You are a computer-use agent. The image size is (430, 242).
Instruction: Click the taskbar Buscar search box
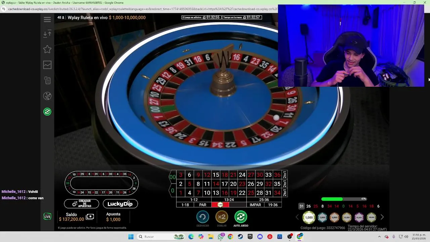161,237
